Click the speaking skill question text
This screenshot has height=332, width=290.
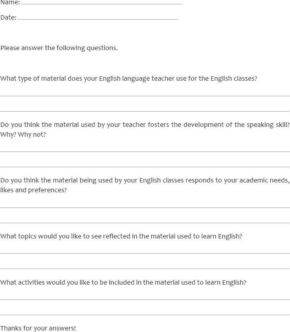click(x=145, y=125)
